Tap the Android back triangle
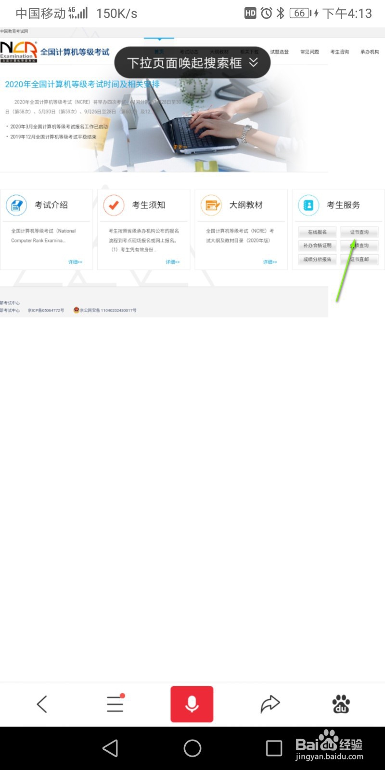The height and width of the screenshot is (770, 385). click(110, 748)
